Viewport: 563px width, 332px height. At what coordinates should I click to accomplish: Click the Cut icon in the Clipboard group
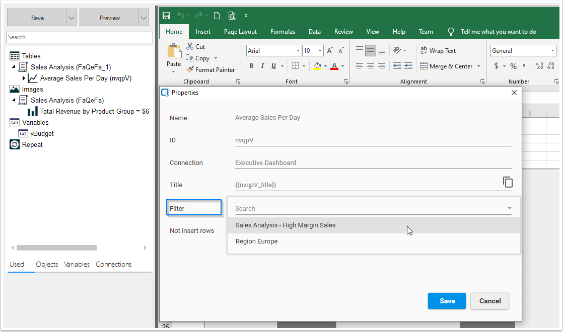pyautogui.click(x=189, y=46)
